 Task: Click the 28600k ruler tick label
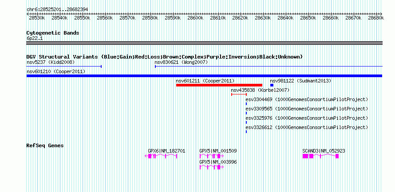[195, 18]
